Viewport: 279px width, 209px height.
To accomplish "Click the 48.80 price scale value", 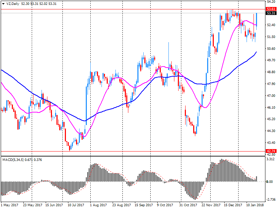I will (271, 72).
